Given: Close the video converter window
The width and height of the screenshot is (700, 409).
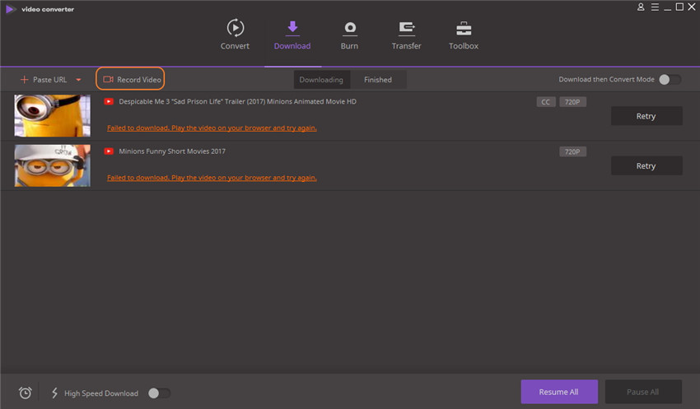Looking at the screenshot, I should 692,7.
